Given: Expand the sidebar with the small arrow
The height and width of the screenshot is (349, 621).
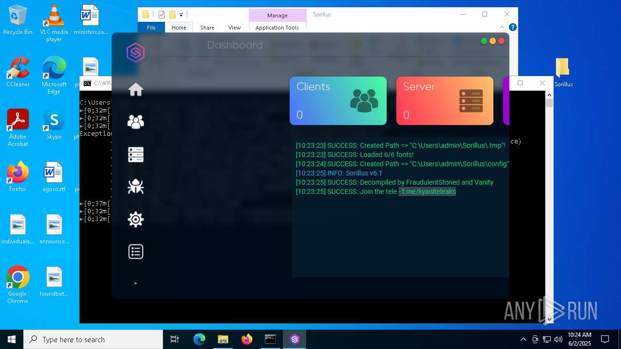Looking at the screenshot, I should (x=135, y=283).
